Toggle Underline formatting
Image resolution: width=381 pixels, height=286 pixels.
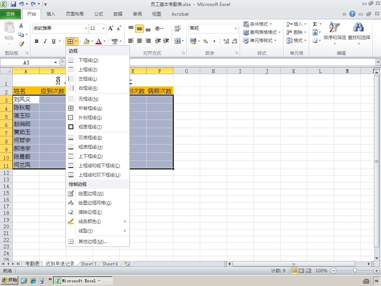pos(54,41)
